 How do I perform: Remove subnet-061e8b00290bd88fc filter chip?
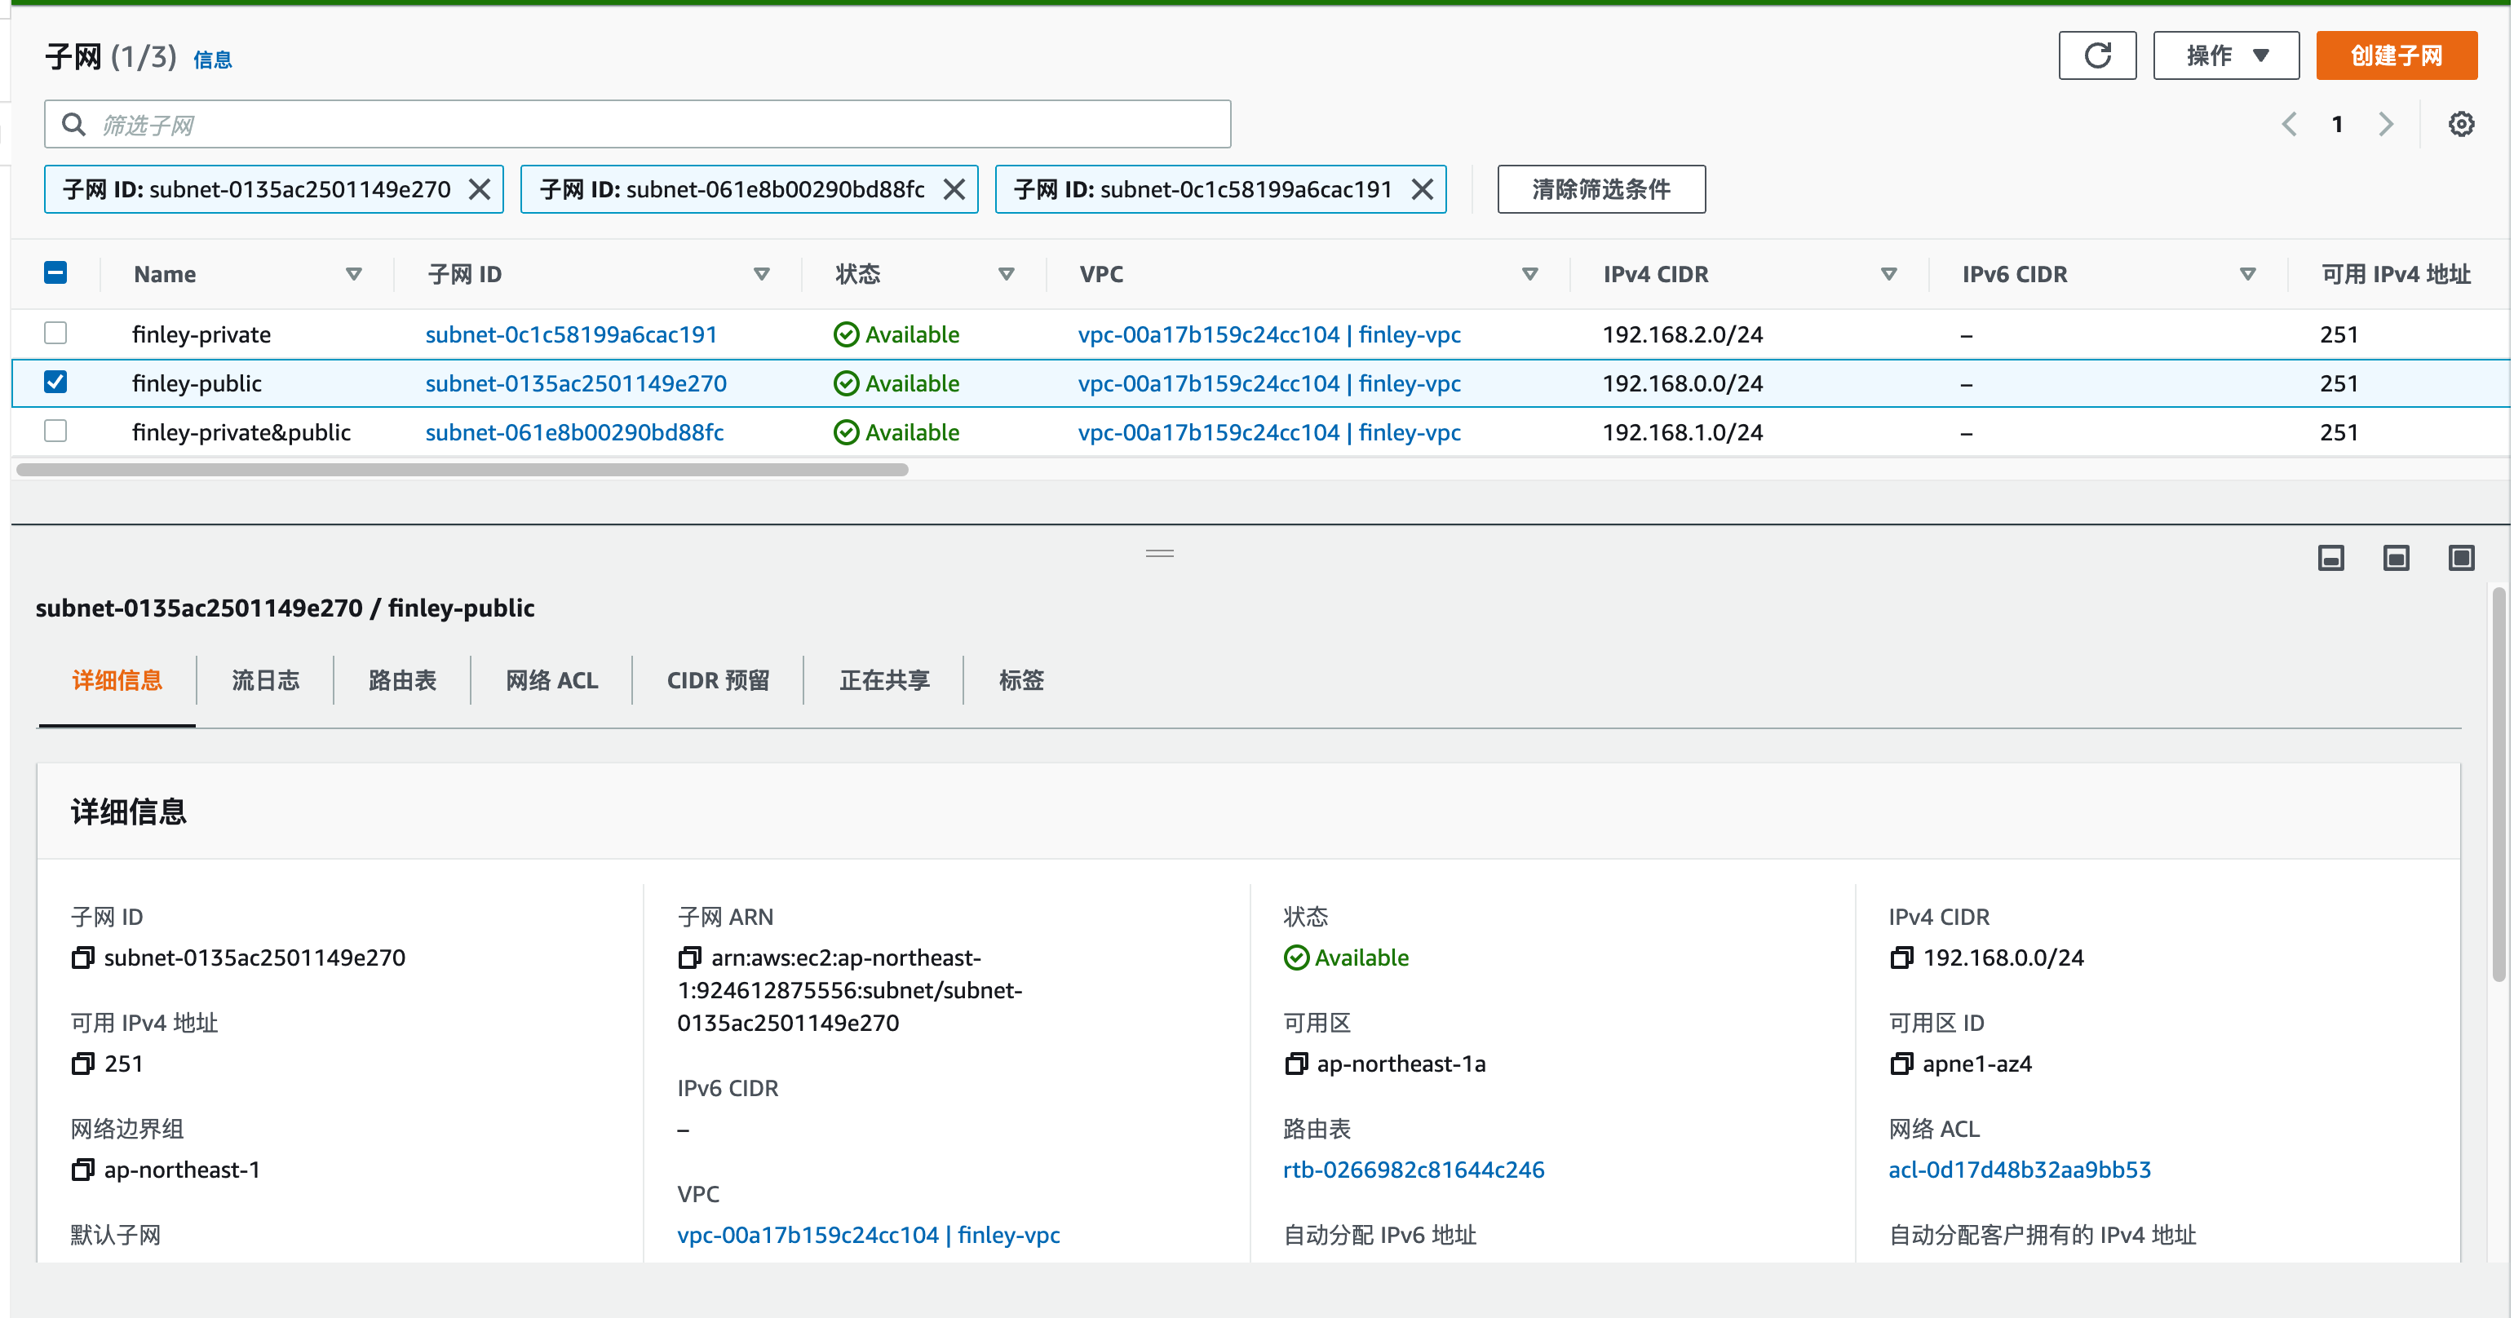coord(954,189)
